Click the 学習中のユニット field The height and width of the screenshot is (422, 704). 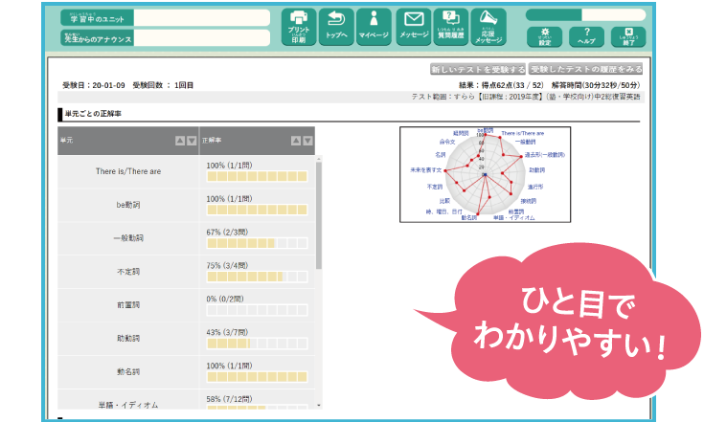click(x=201, y=17)
